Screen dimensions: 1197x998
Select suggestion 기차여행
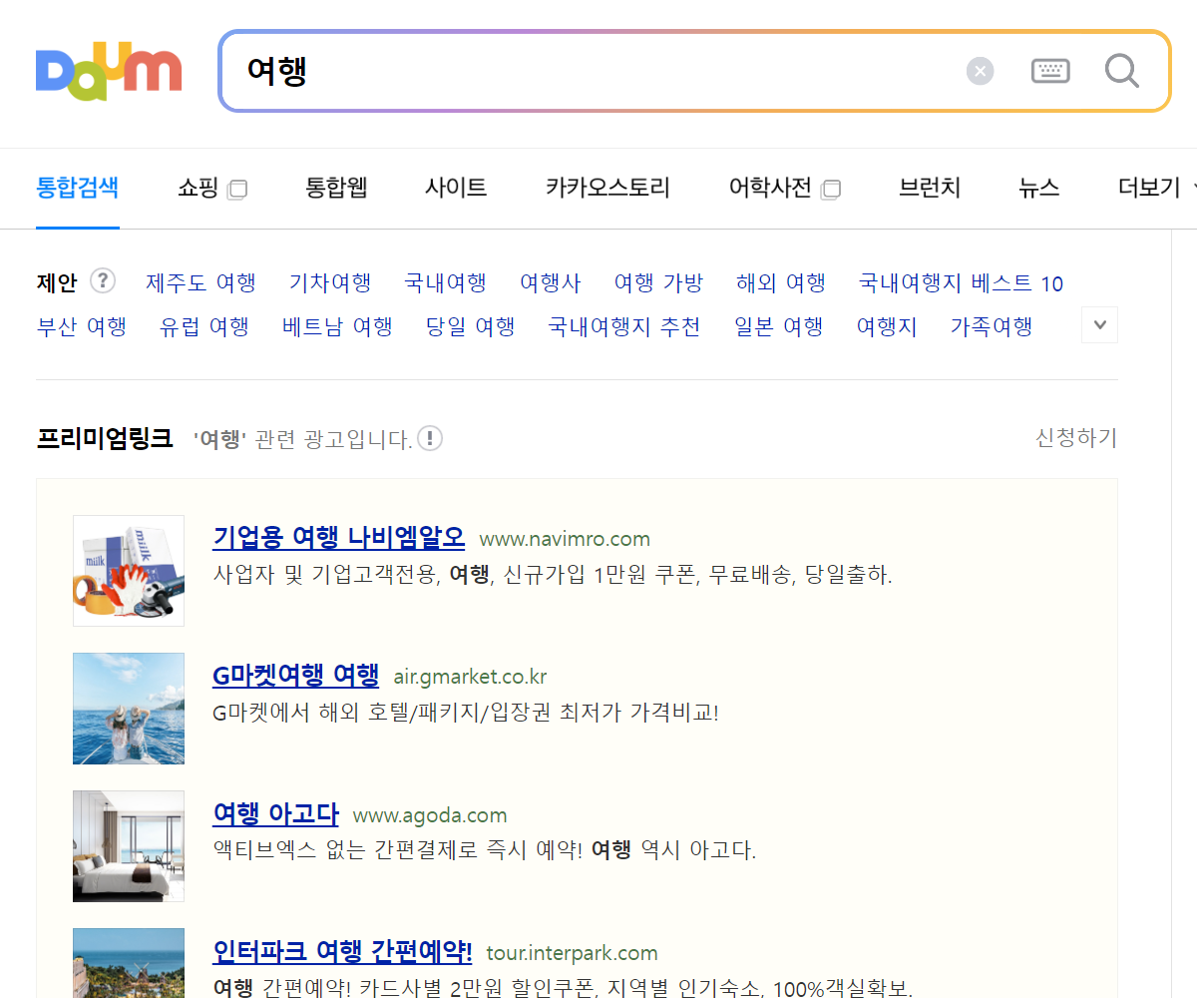(x=330, y=283)
